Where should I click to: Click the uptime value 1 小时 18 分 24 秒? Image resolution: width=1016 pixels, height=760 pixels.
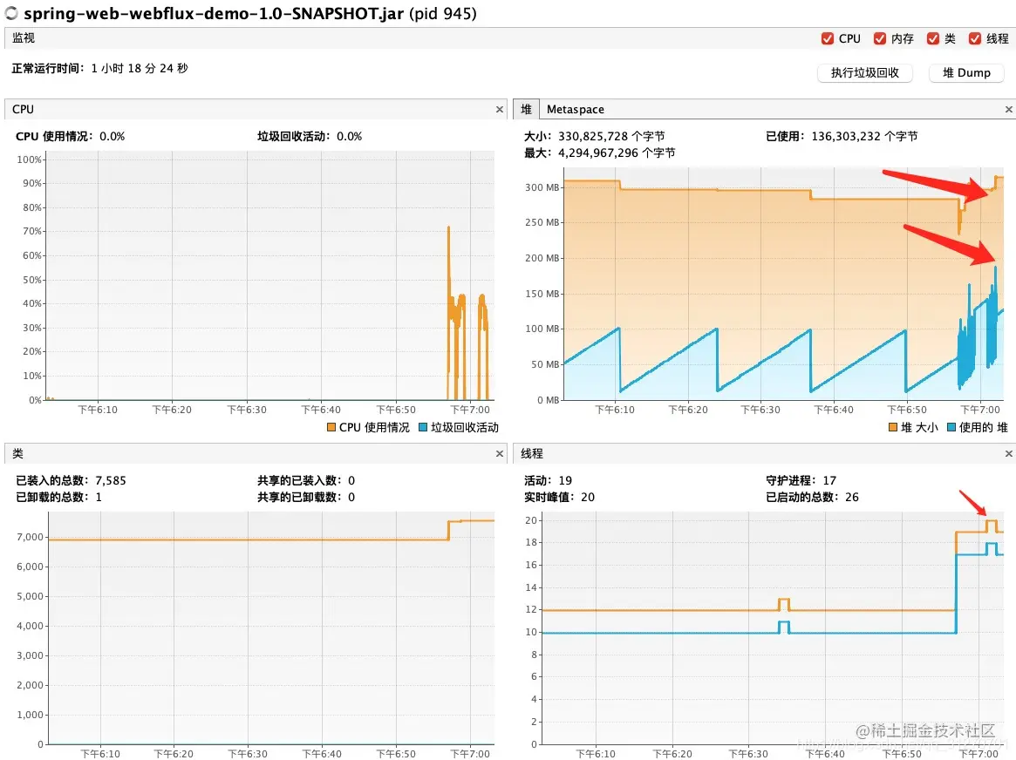pos(140,68)
